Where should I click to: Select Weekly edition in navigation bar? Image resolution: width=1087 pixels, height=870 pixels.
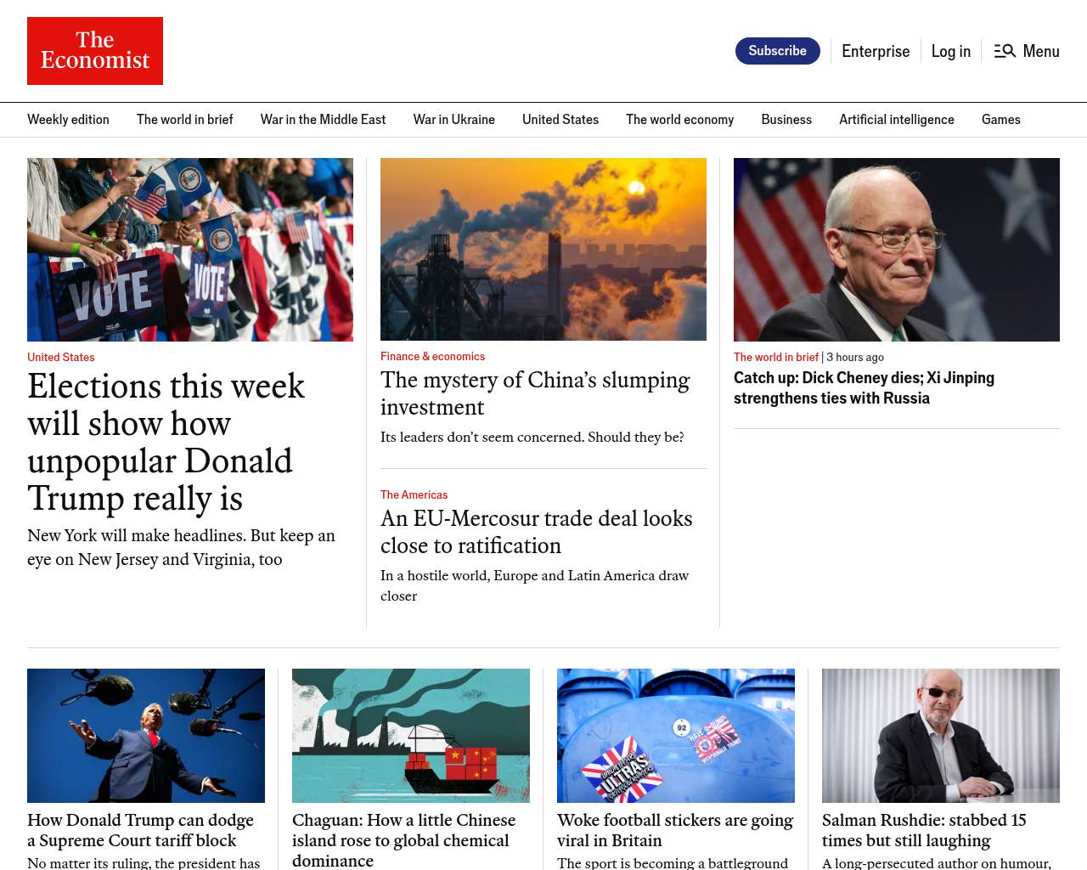point(68,120)
